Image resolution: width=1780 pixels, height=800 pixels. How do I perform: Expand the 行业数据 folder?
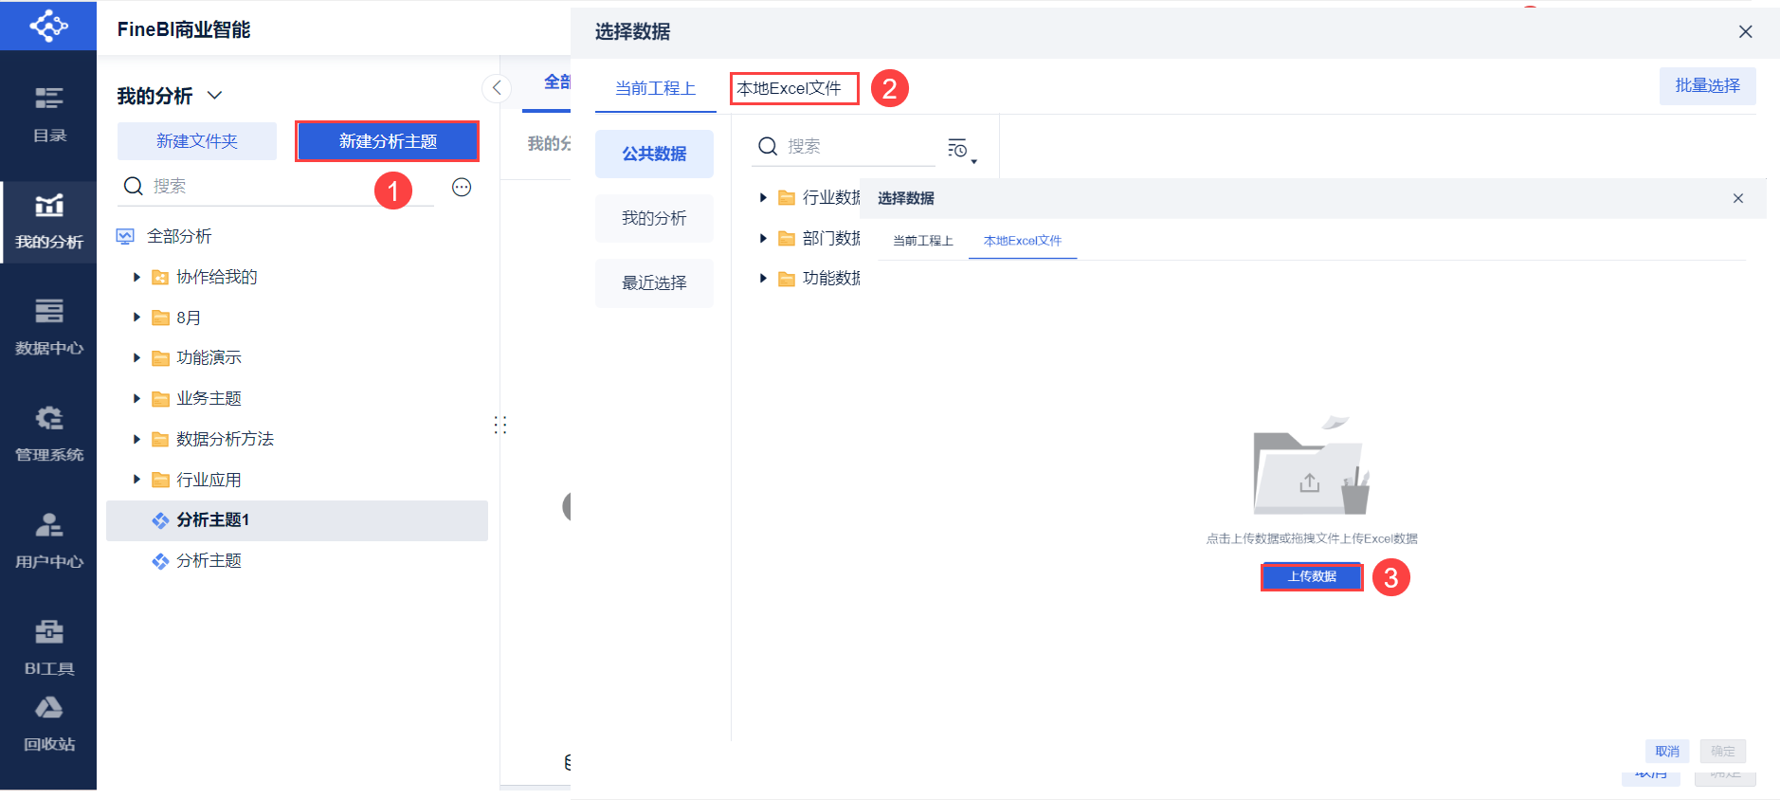tap(763, 197)
